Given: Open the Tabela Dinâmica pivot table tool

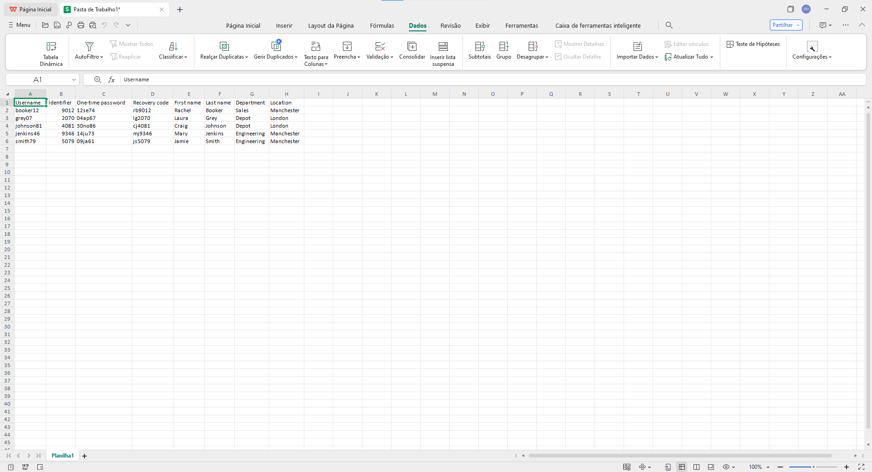Looking at the screenshot, I should pos(51,53).
